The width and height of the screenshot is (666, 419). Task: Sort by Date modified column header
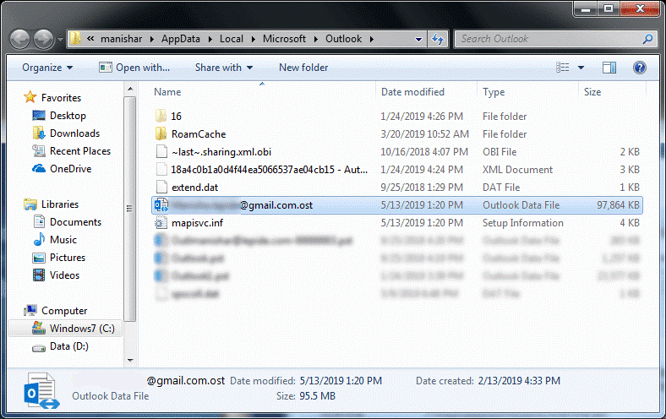[412, 92]
